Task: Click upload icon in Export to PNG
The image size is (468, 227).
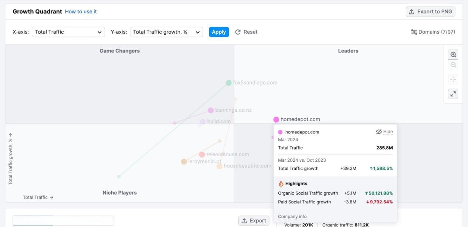Action: pyautogui.click(x=411, y=12)
